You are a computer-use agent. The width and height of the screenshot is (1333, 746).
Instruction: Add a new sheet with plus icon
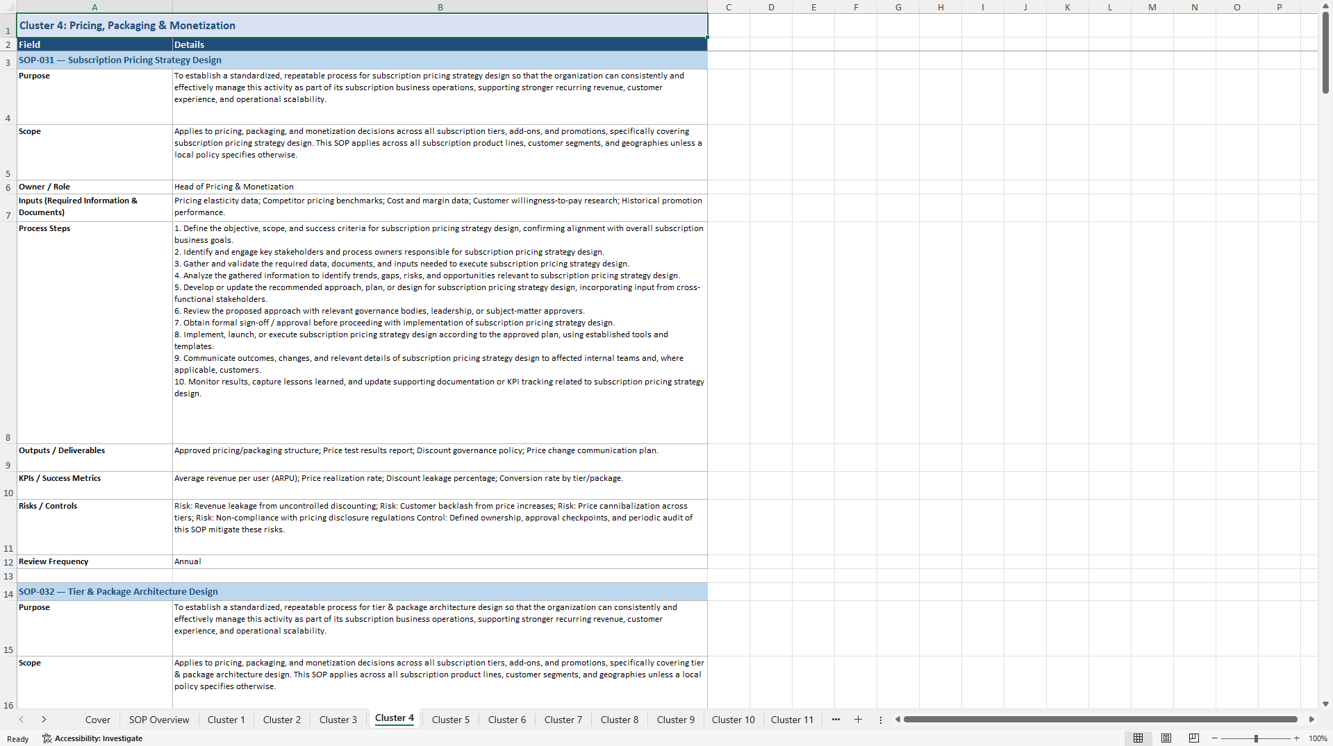coord(858,720)
